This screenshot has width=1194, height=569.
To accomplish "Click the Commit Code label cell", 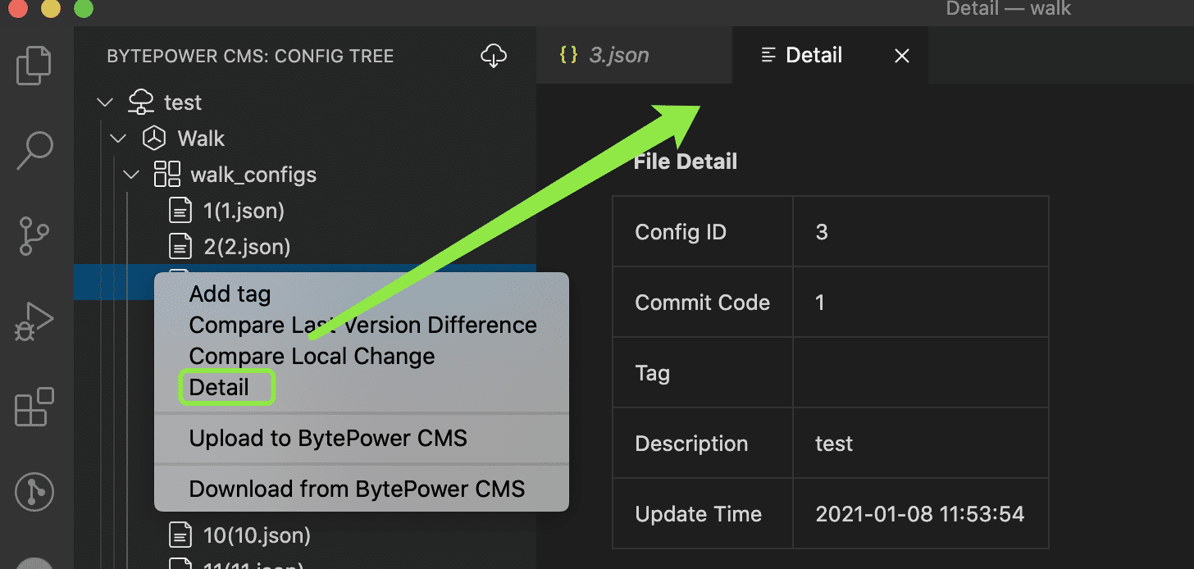I will coord(703,302).
